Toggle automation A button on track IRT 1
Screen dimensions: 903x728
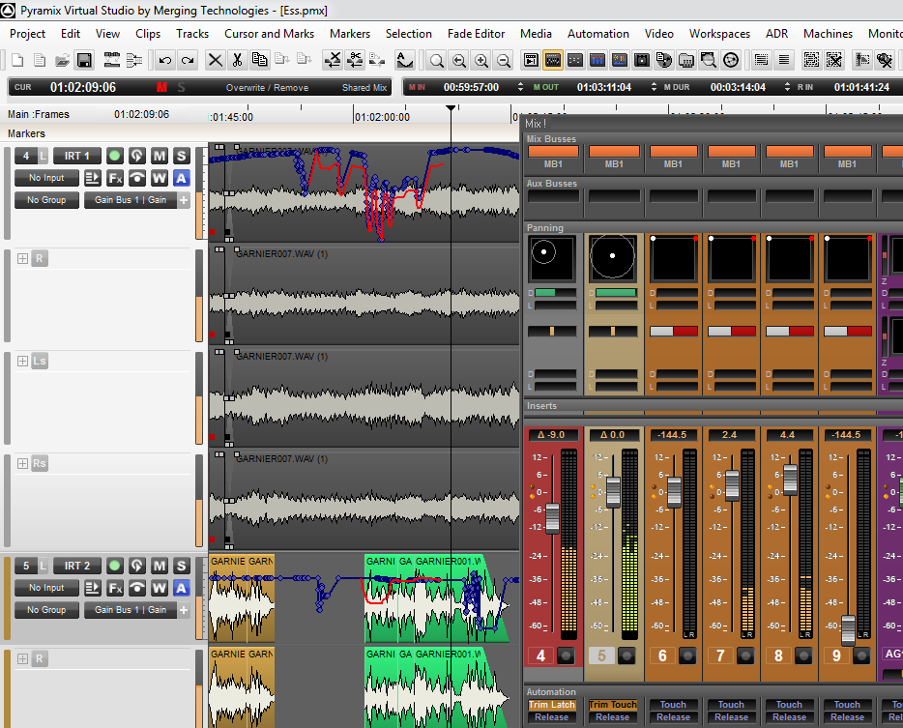[x=182, y=178]
